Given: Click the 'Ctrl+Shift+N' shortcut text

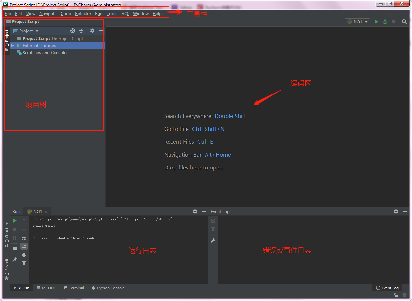Looking at the screenshot, I should [x=208, y=129].
